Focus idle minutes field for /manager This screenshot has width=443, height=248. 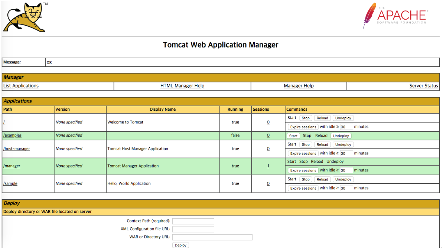click(x=346, y=170)
